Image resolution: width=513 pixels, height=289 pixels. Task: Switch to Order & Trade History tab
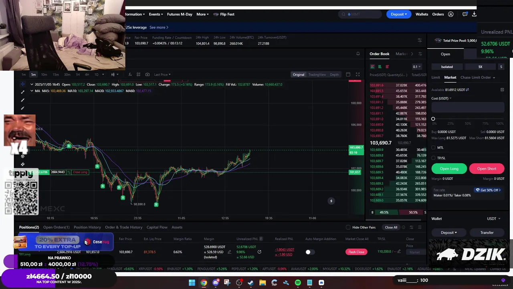click(x=123, y=227)
